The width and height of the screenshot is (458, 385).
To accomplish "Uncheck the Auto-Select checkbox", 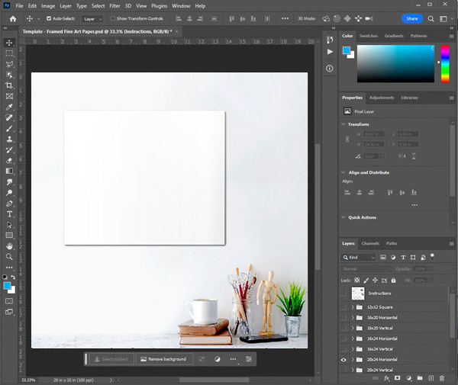I will (x=50, y=18).
